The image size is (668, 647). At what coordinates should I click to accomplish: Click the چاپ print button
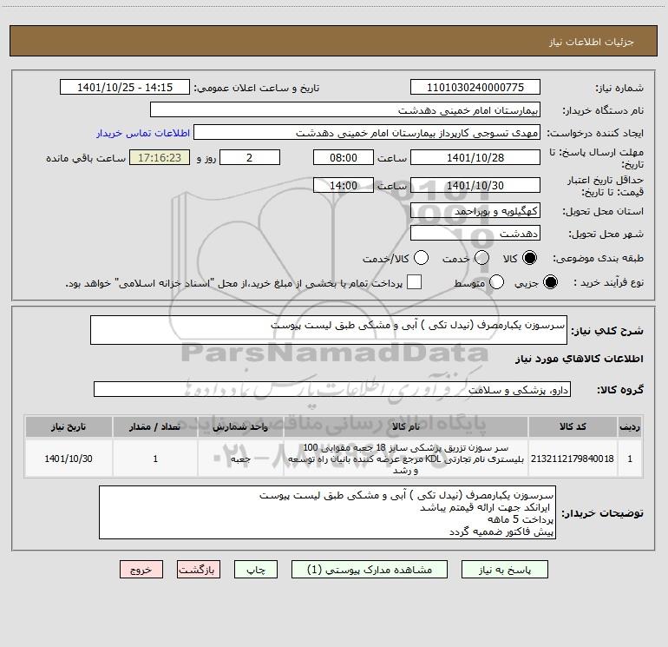256,570
